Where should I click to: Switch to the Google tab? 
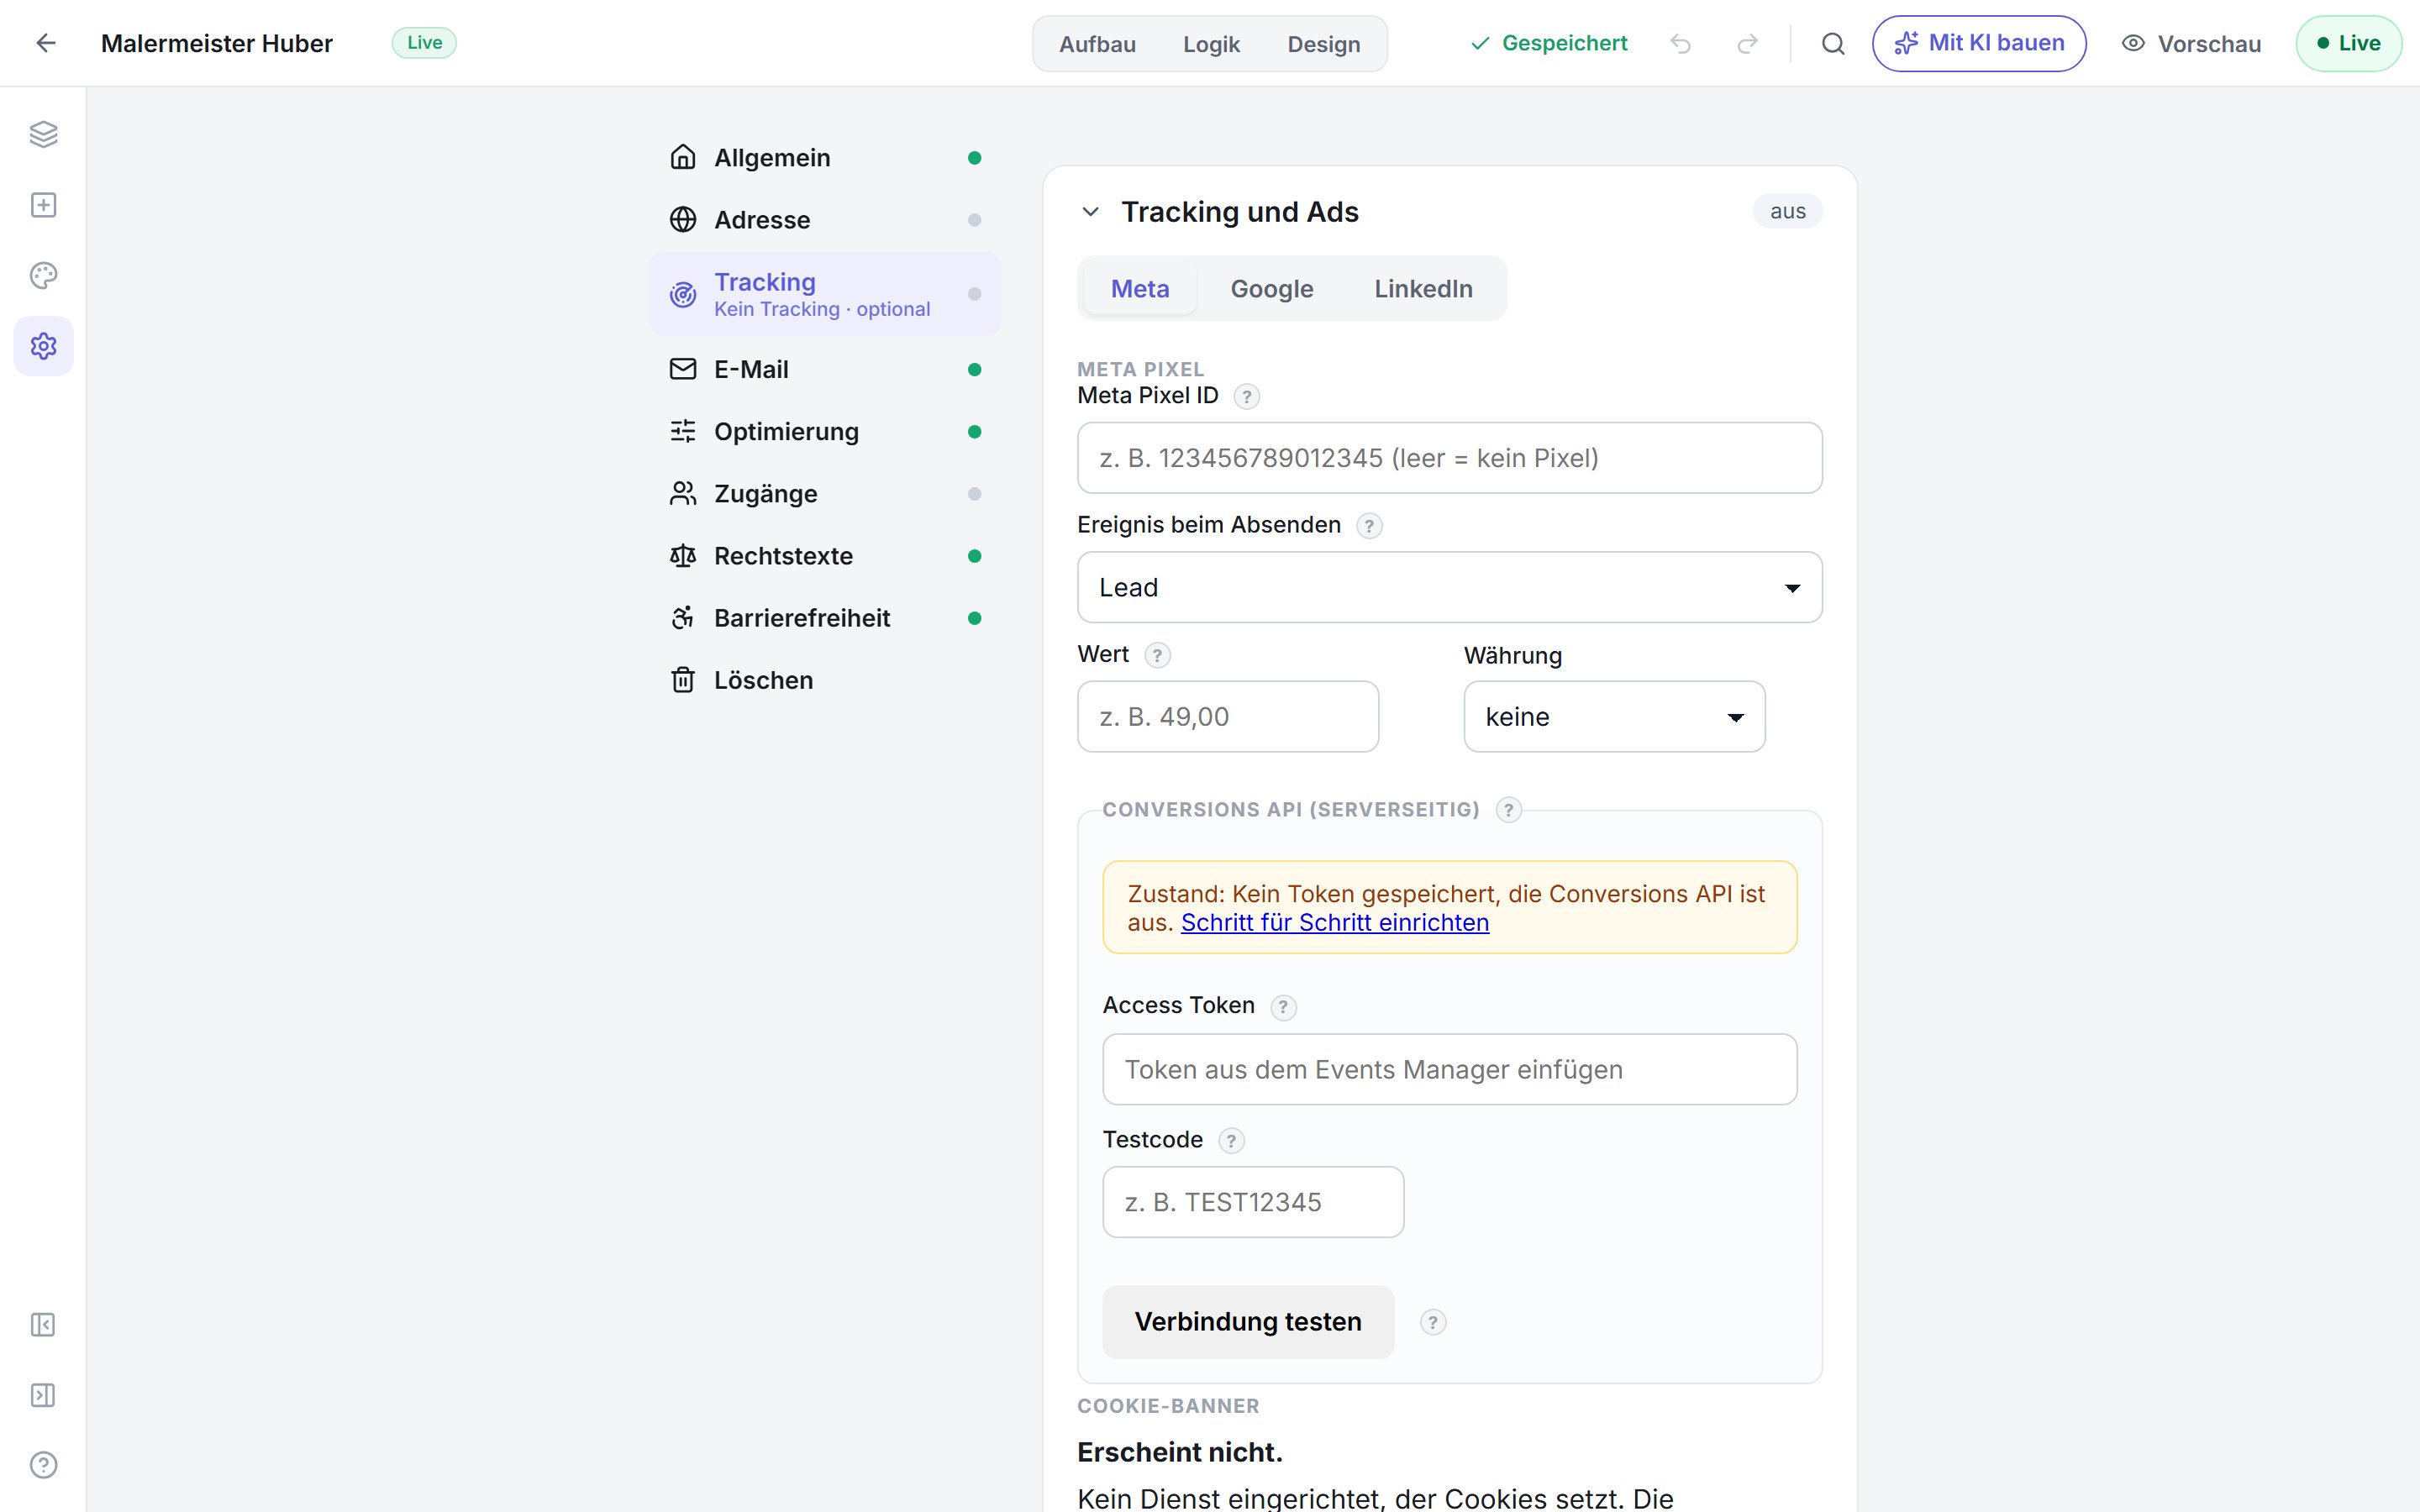[1271, 289]
